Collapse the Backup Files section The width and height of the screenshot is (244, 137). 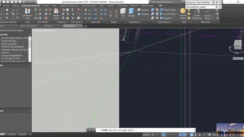click(30, 35)
